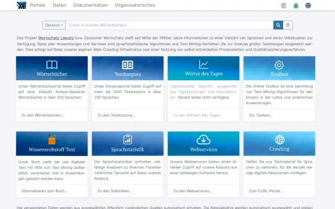
Task: Click the green partner logo in header
Action: coord(296,6)
